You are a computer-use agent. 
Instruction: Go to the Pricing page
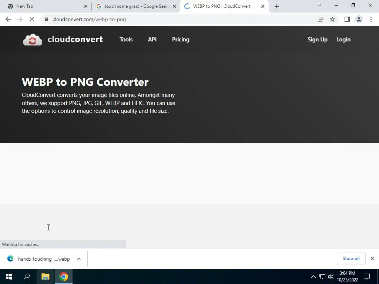coord(181,40)
